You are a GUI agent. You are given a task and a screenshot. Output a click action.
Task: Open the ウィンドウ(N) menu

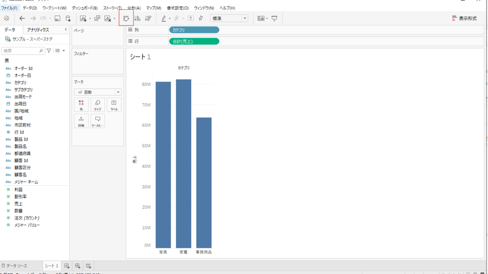click(204, 8)
